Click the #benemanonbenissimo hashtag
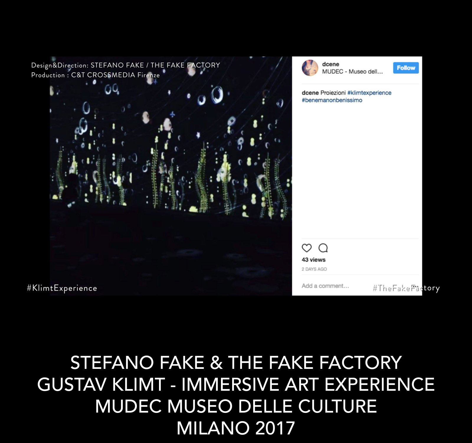 click(332, 100)
